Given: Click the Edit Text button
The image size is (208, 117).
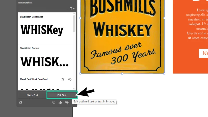Looking at the screenshot, I should [62, 95].
